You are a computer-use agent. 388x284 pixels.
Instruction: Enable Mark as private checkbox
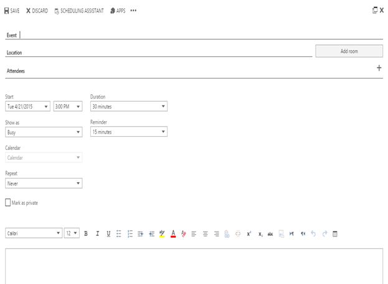pyautogui.click(x=8, y=202)
